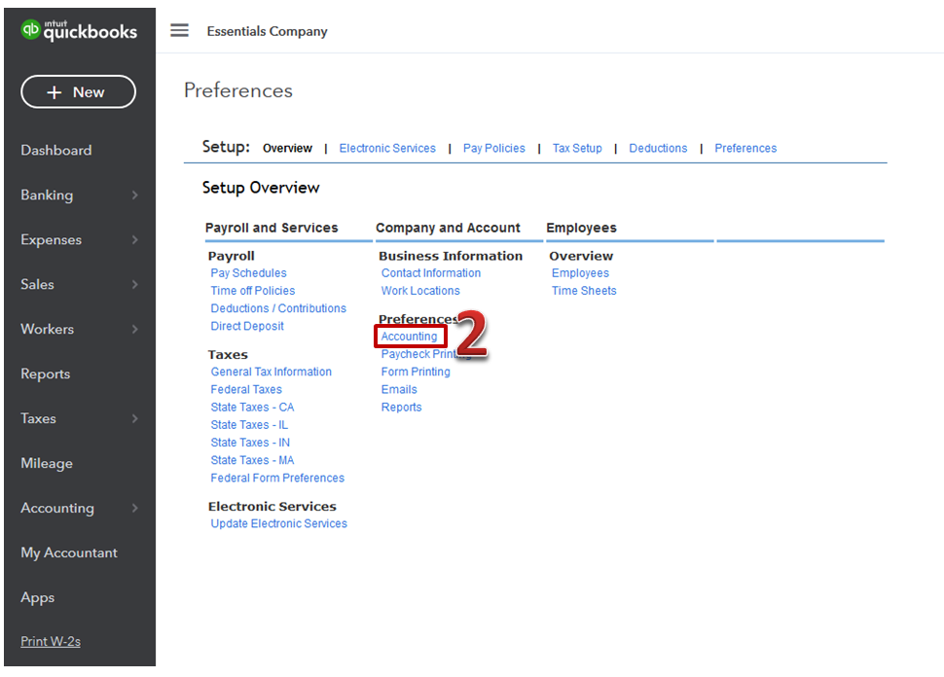The width and height of the screenshot is (944, 677).
Task: Open State Taxes - MA link
Action: coord(252,460)
